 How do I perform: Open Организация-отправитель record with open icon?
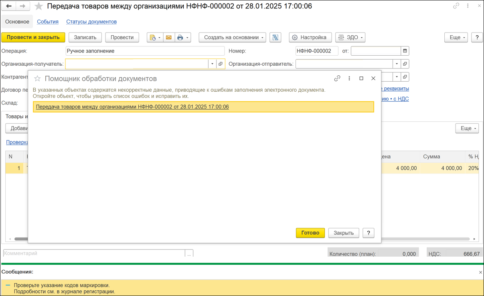tap(405, 64)
